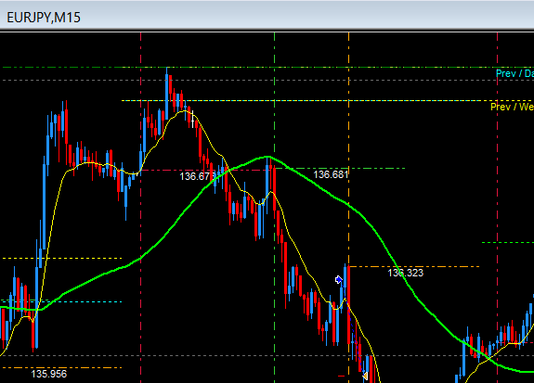Click the orange dashed line beside 136.323
The height and width of the screenshot is (383, 534).
414,267
